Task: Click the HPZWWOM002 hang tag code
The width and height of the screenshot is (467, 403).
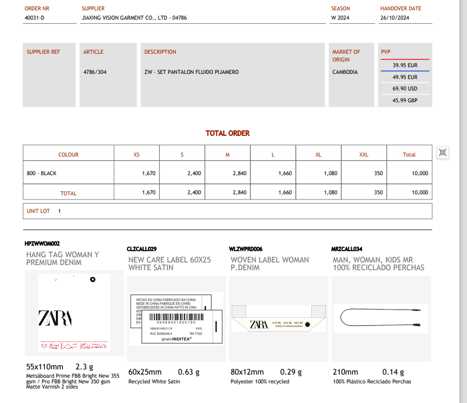Action: [42, 243]
